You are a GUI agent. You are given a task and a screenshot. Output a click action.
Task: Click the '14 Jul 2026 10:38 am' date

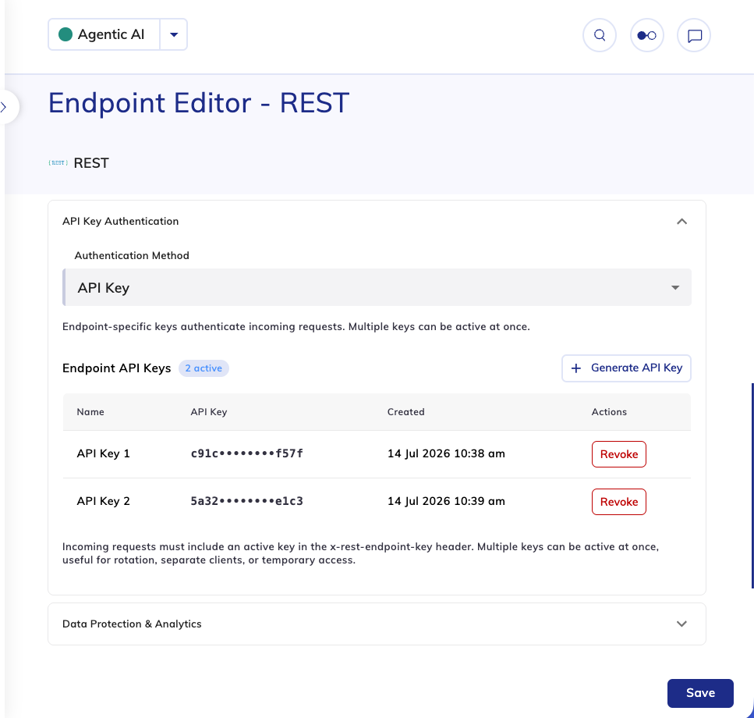446,453
